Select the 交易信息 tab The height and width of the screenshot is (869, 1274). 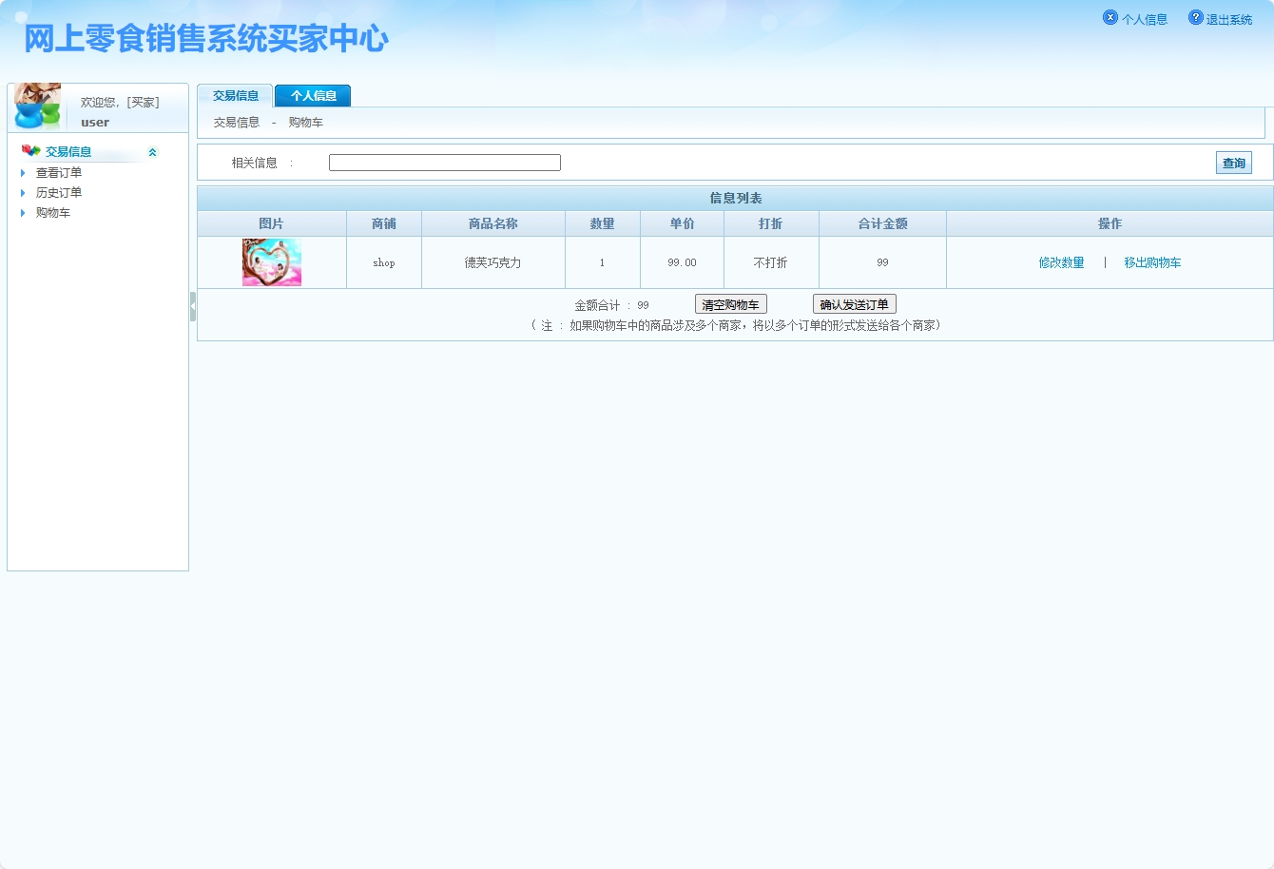tap(234, 95)
